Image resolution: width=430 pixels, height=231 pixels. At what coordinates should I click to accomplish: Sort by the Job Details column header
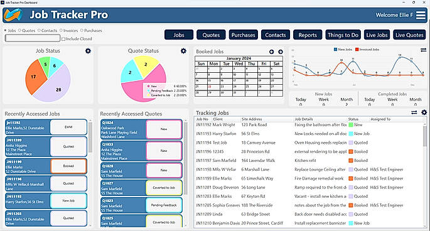[x=303, y=119]
